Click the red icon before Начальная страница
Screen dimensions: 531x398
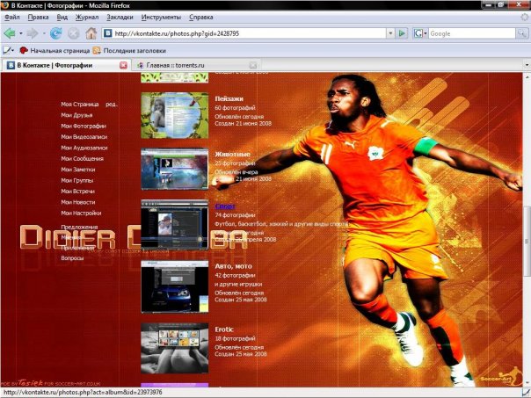point(24,50)
